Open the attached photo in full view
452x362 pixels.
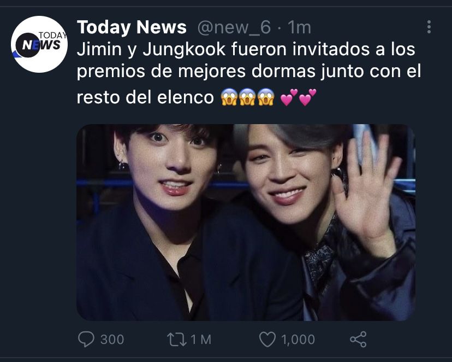(x=246, y=222)
